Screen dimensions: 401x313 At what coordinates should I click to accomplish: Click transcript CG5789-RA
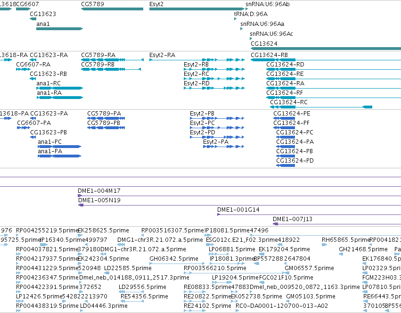pos(98,55)
